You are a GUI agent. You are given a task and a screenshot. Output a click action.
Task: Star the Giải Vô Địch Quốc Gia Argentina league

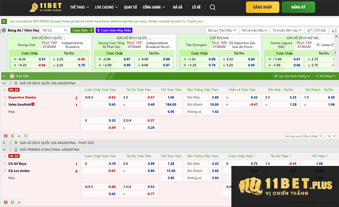10,83
